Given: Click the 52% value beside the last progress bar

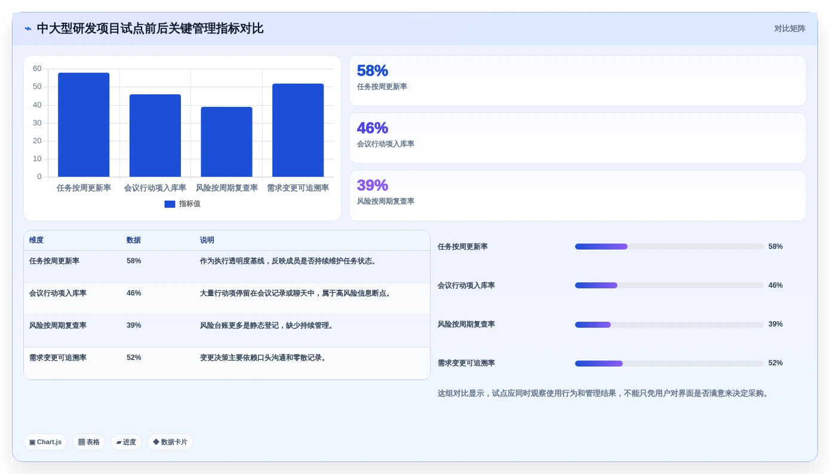Looking at the screenshot, I should [776, 363].
